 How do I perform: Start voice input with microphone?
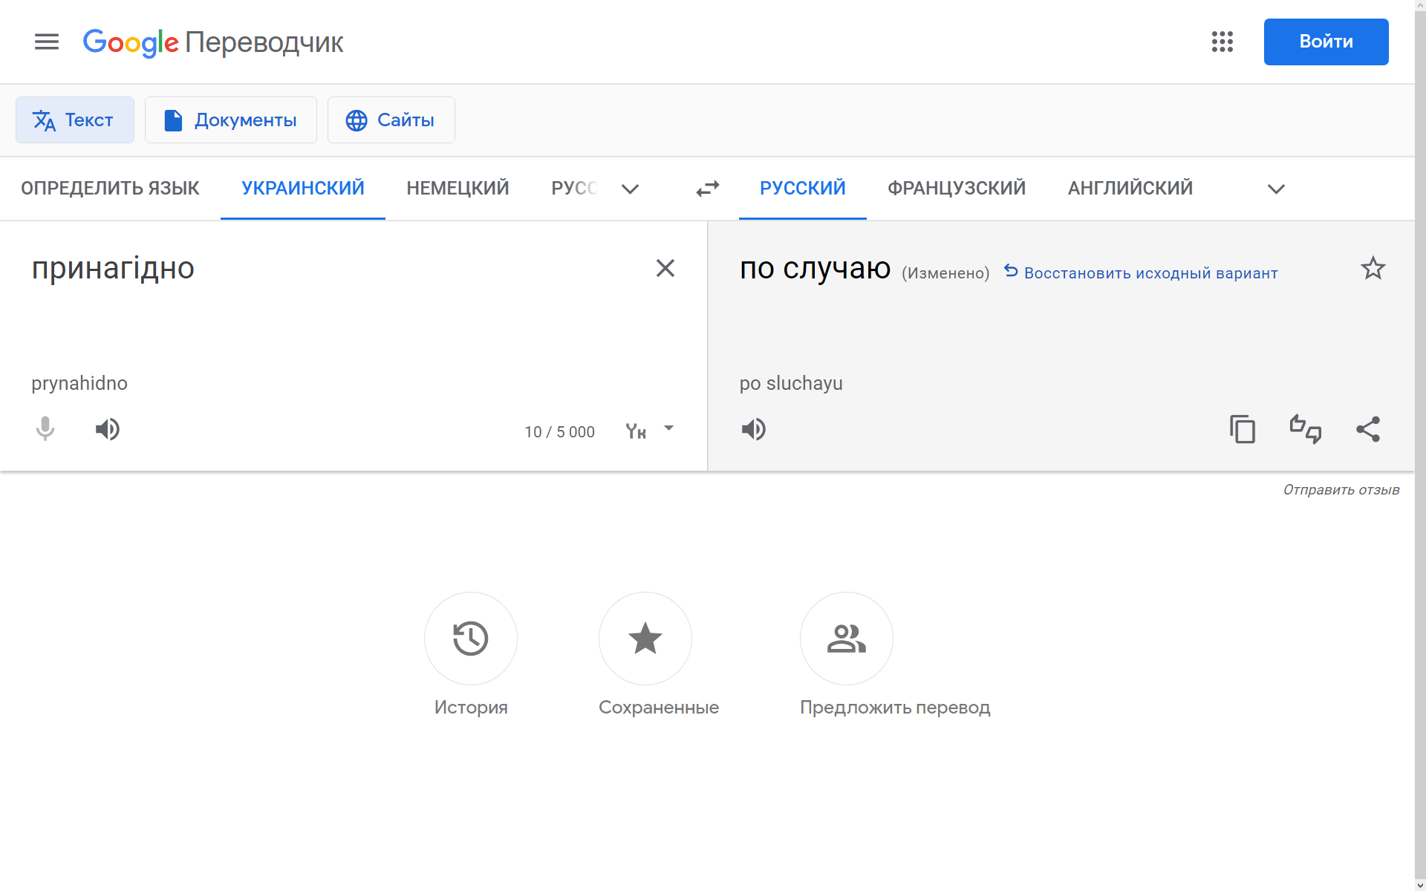click(x=45, y=429)
